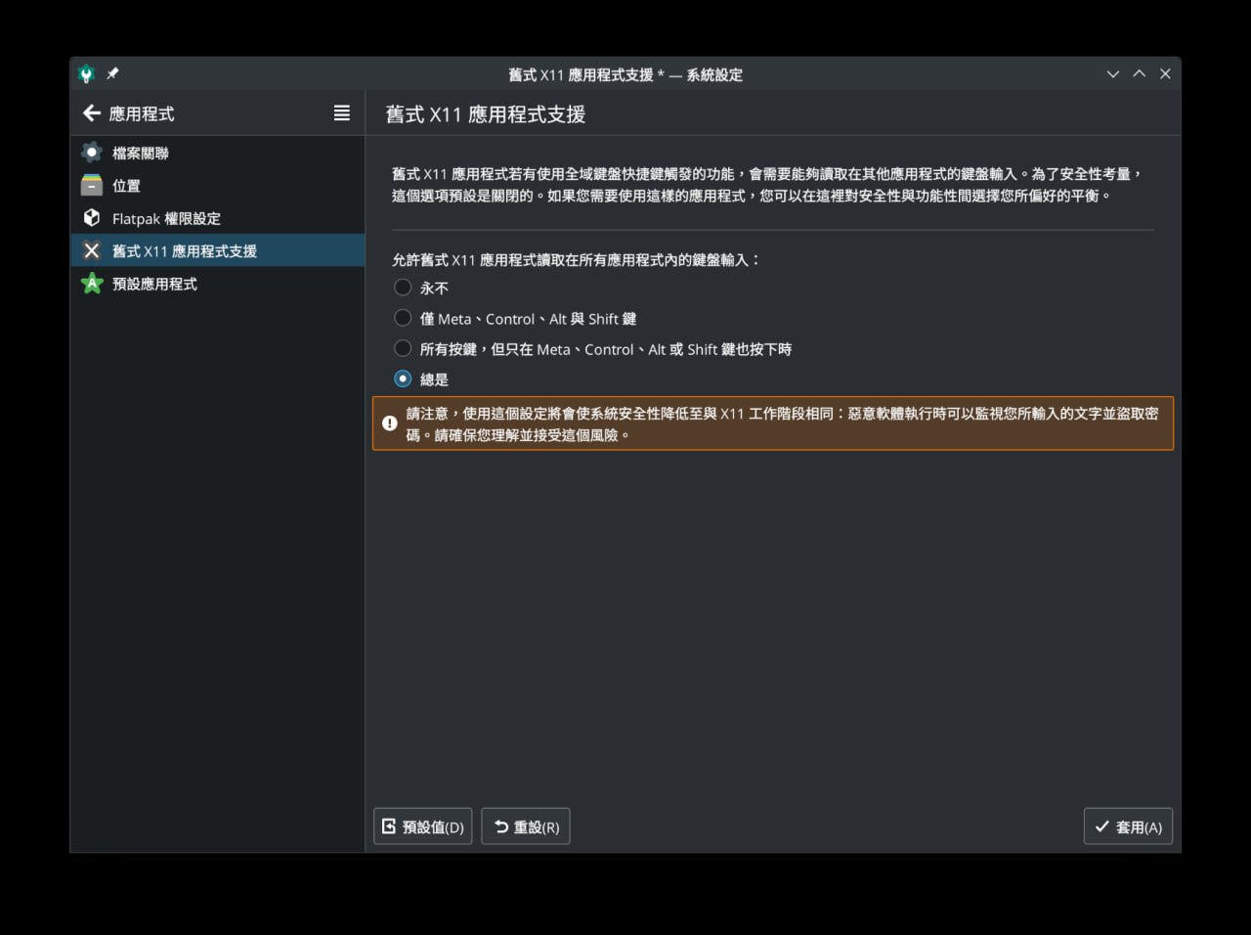Click the pin icon in title bar
Viewport: 1251px width, 935px height.
click(x=112, y=74)
